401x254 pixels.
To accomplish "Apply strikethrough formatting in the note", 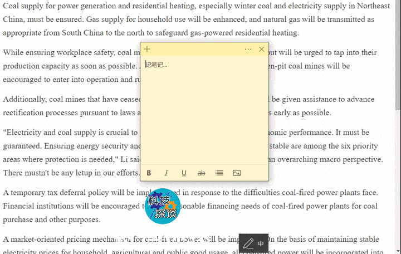I will [x=202, y=173].
